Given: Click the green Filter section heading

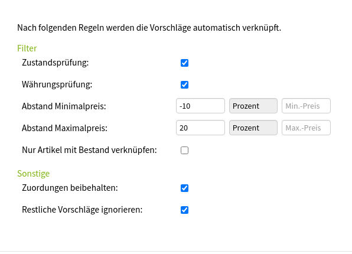Looking at the screenshot, I should click(x=27, y=48).
